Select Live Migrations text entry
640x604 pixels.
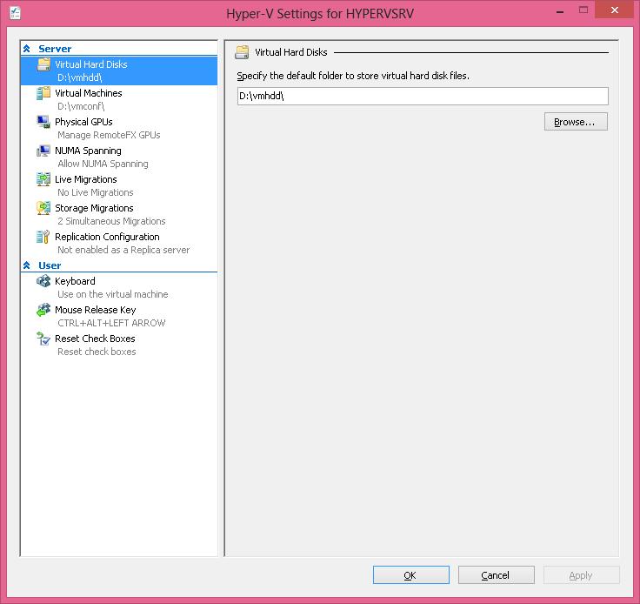(x=85, y=179)
